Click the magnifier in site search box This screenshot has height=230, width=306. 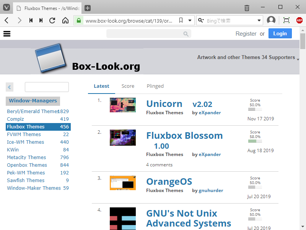pyautogui.click(x=186, y=34)
